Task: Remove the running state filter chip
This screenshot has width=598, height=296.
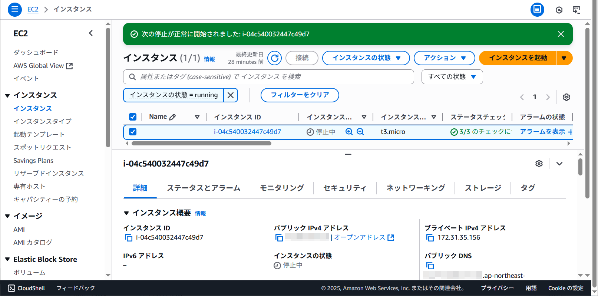Action: click(x=231, y=95)
